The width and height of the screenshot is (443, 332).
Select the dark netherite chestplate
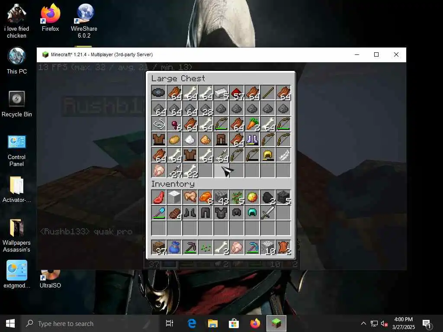coord(221,213)
